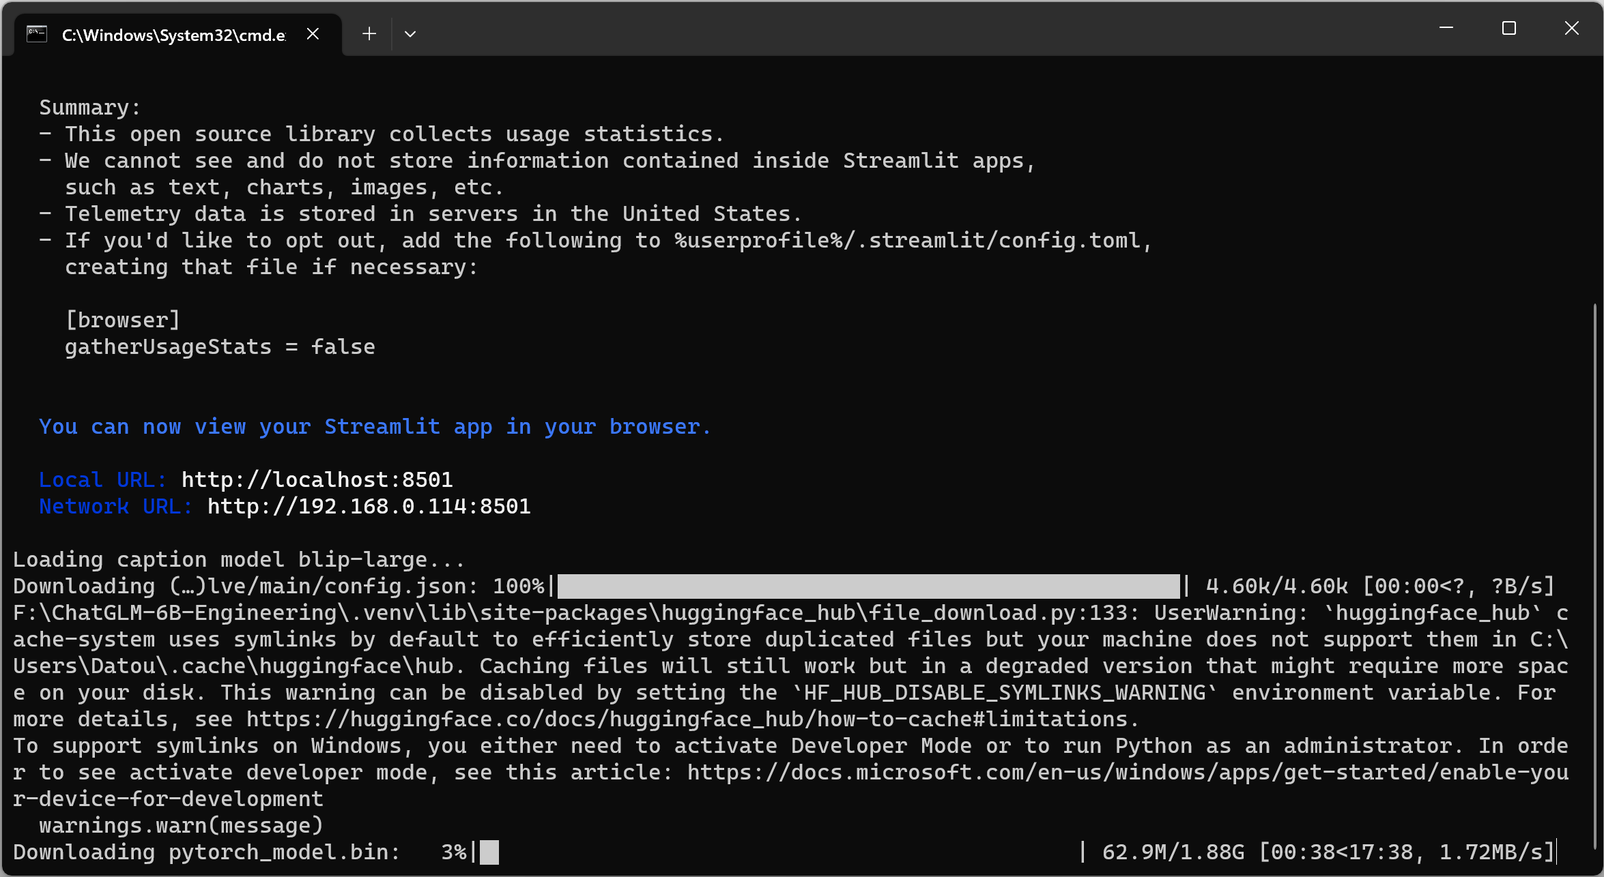The height and width of the screenshot is (877, 1604).
Task: Maximize the terminal window
Action: click(1508, 29)
